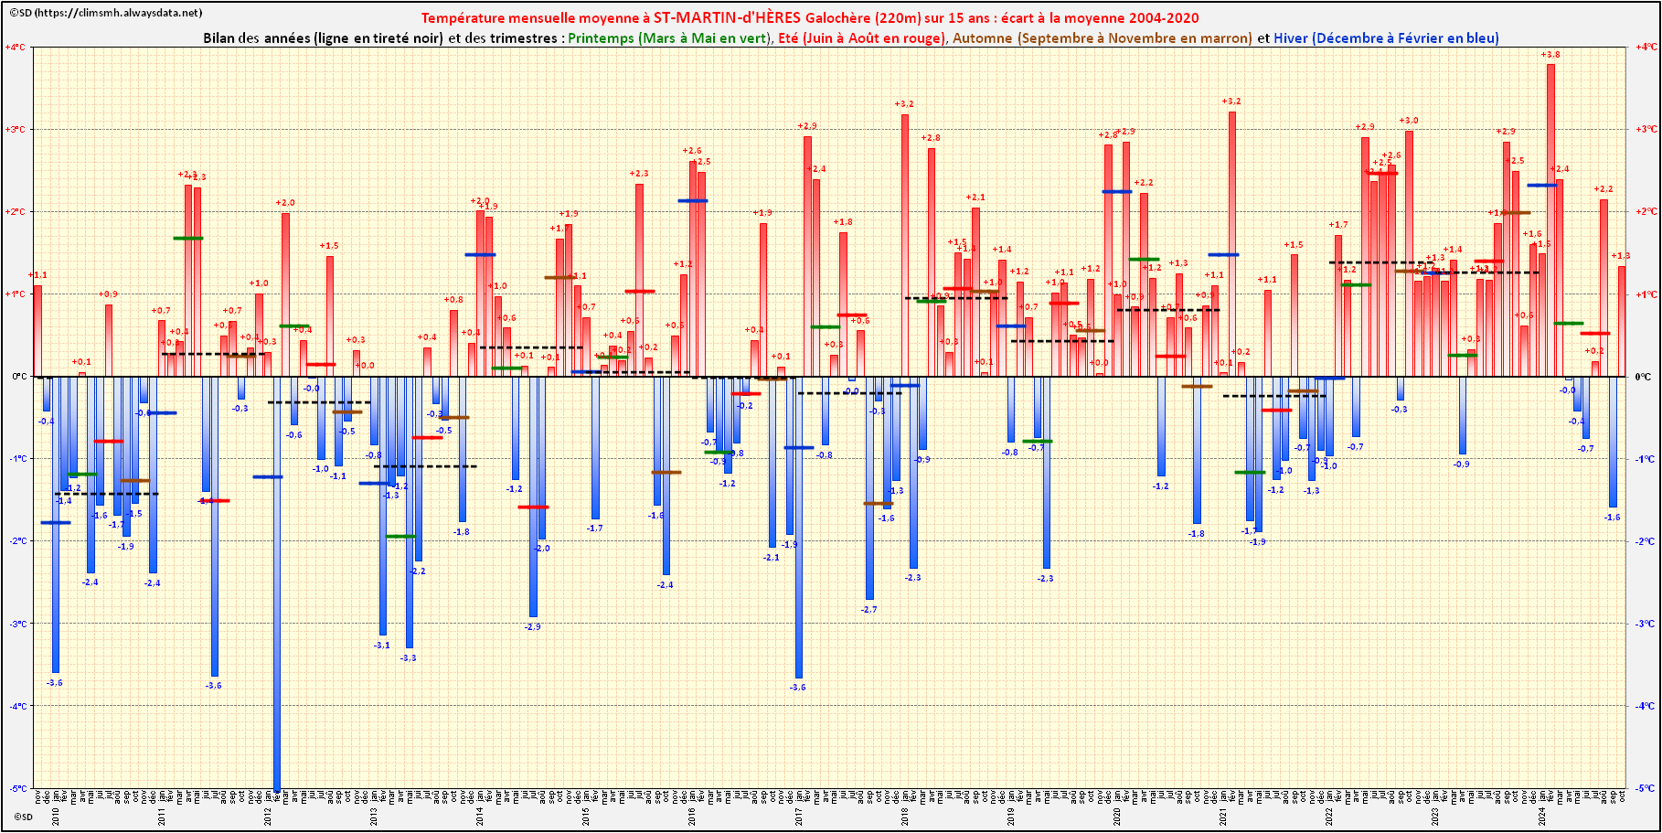Viewport: 1662px width, 833px height.
Task: Click the -2.7 value label below a blue bar
Action: (868, 609)
